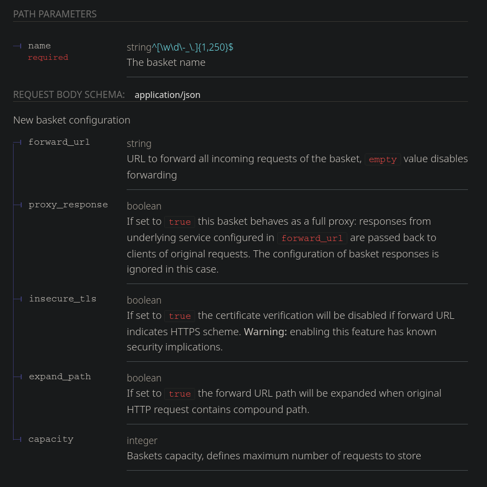Select the capacity property name
The image size is (487, 487).
pos(51,439)
